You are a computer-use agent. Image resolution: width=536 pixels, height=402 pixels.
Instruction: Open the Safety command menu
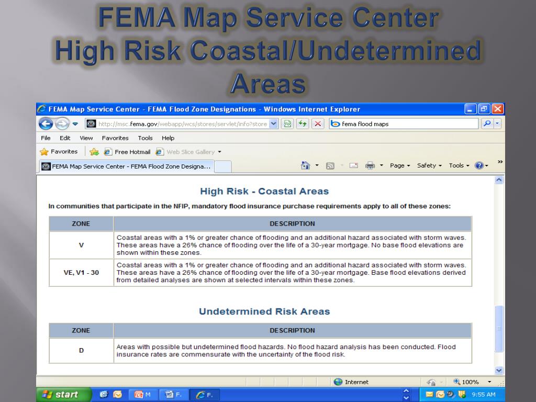coord(429,165)
